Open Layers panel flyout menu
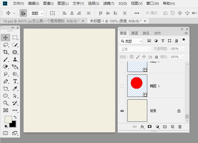 [x=186, y=33]
